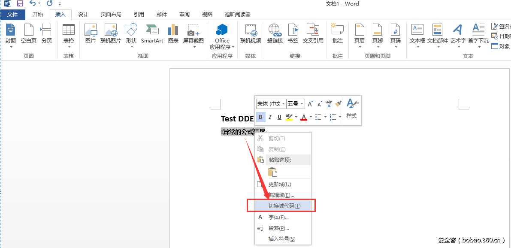This screenshot has width=511, height=248.
Task: Insert a SmartArt graphic
Action: pos(152,34)
